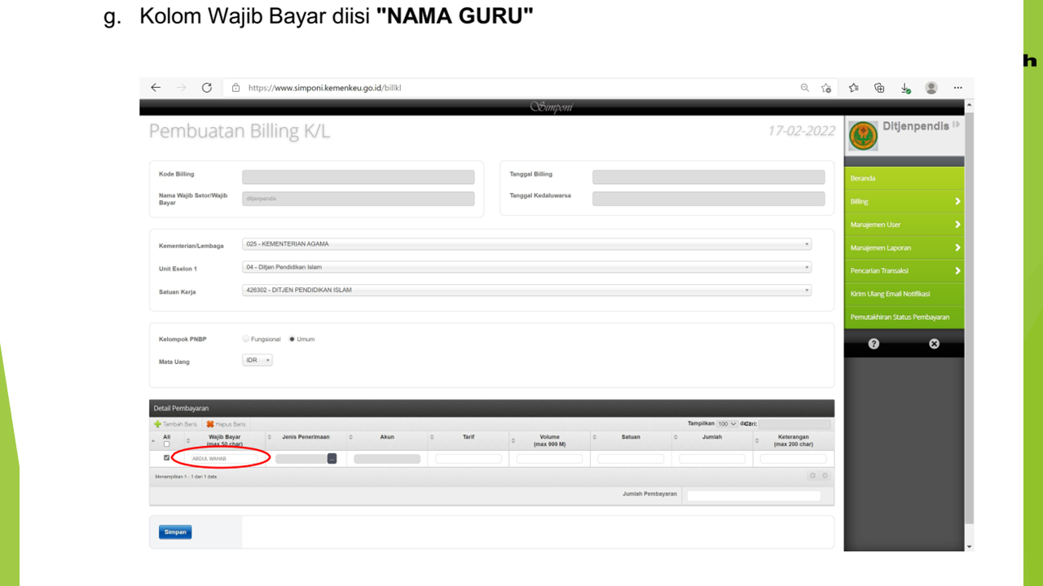Open Kirim Ulang Email Notifikasi
Screen dimensions: 1043x586
tap(904, 294)
